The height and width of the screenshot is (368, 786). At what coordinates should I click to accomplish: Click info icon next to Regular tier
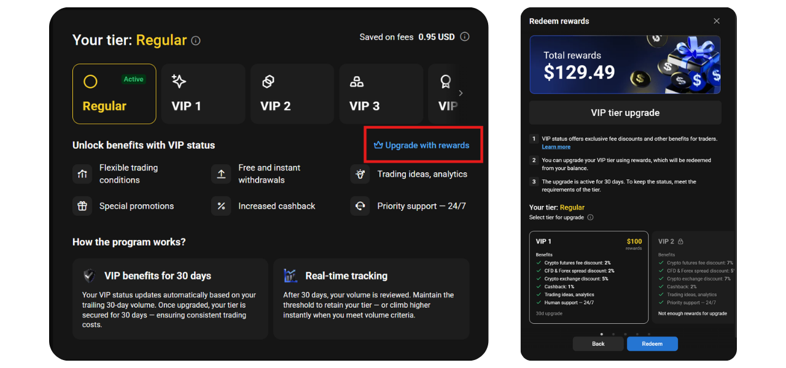tap(196, 41)
